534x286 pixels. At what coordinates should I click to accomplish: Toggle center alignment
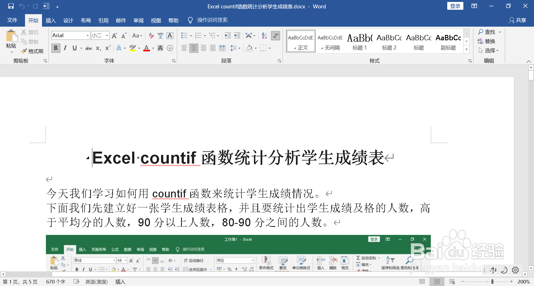(x=194, y=48)
